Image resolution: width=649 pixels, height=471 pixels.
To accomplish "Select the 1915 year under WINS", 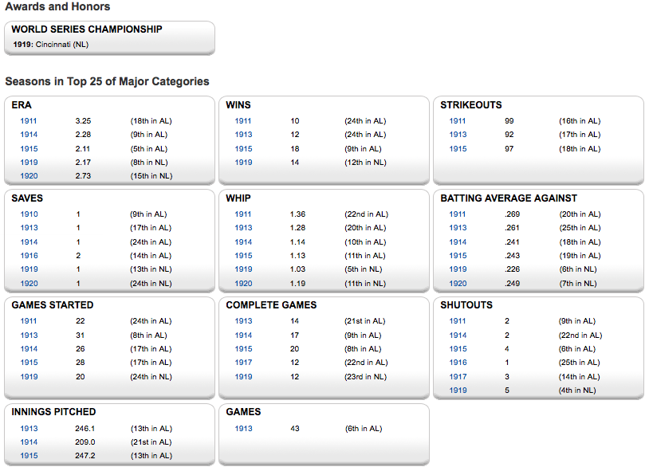I will coord(243,149).
